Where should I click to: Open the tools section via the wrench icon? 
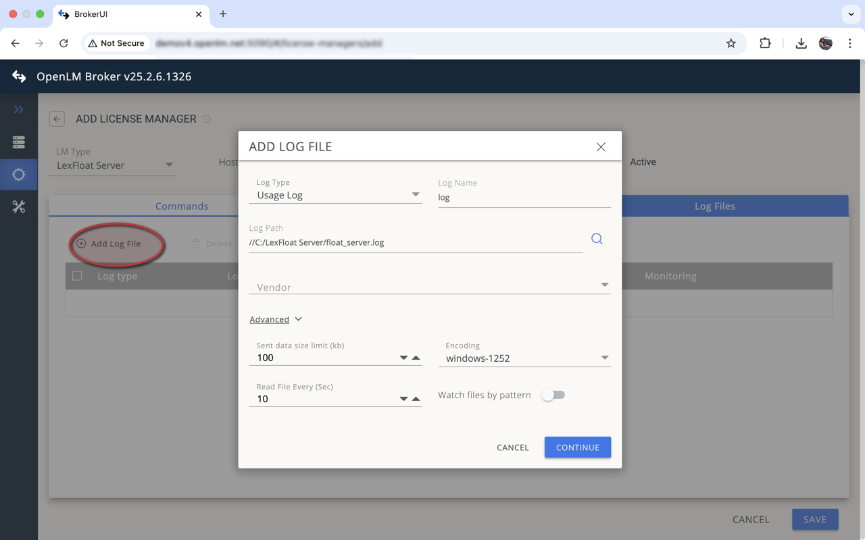tap(19, 206)
